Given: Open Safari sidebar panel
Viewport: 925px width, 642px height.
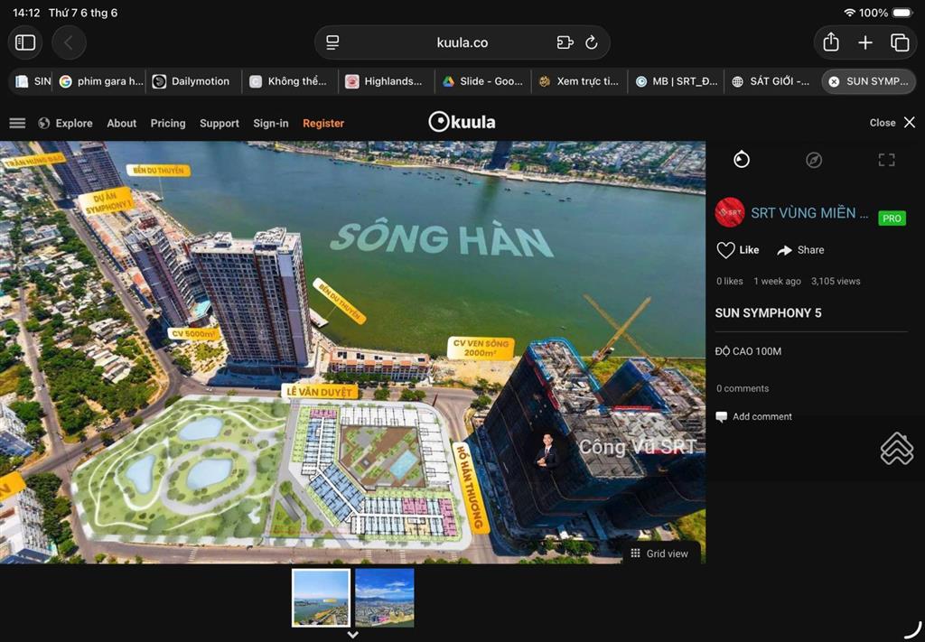Looking at the screenshot, I should click(24, 42).
